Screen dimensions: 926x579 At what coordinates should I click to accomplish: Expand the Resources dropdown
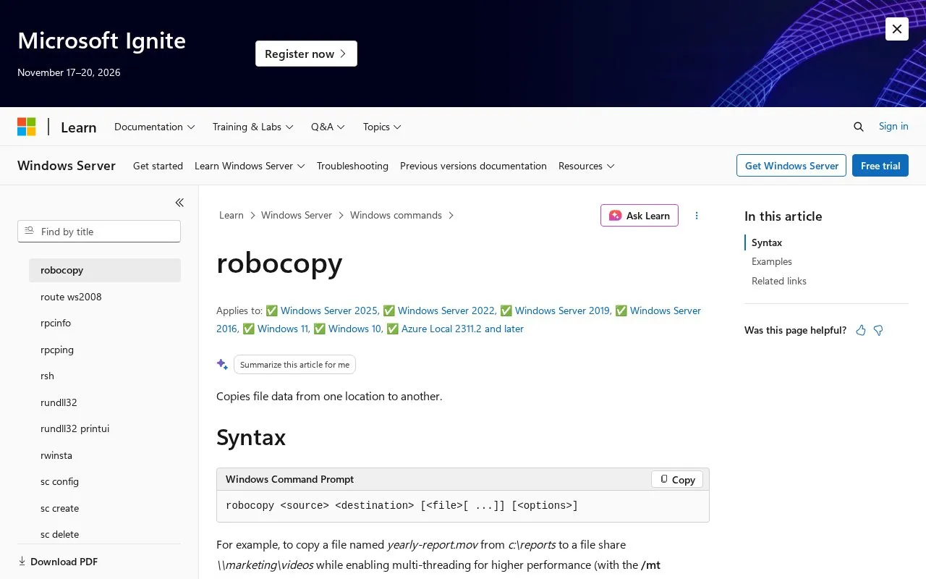(587, 166)
